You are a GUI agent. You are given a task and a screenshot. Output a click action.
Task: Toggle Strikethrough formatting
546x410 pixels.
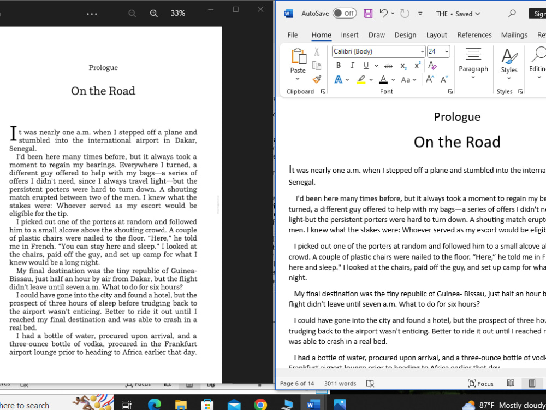point(389,66)
